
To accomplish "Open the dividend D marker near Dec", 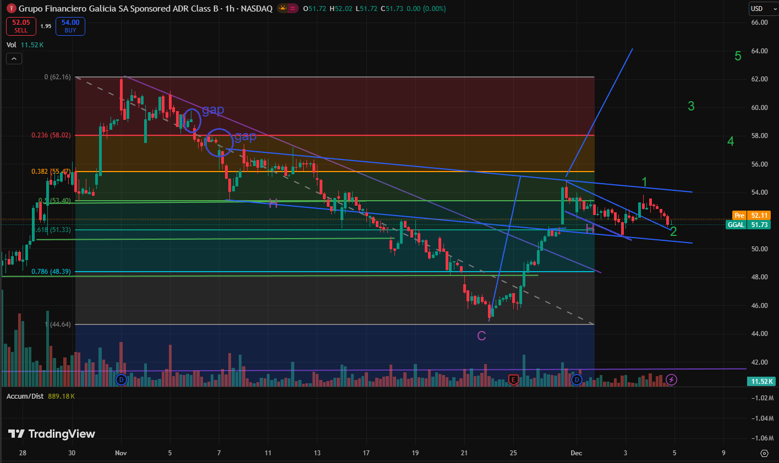I will click(577, 379).
